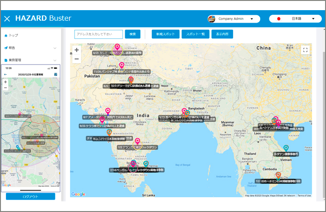Image resolution: width=326 pixels, height=212 pixels.
Task: Open the 業務管理 sidebar menu
Action: pos(30,60)
